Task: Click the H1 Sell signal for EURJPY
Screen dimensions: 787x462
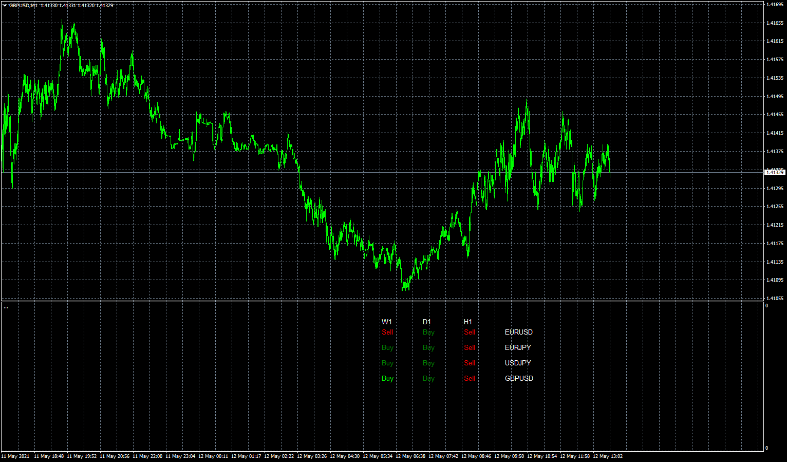Action: pyautogui.click(x=470, y=347)
